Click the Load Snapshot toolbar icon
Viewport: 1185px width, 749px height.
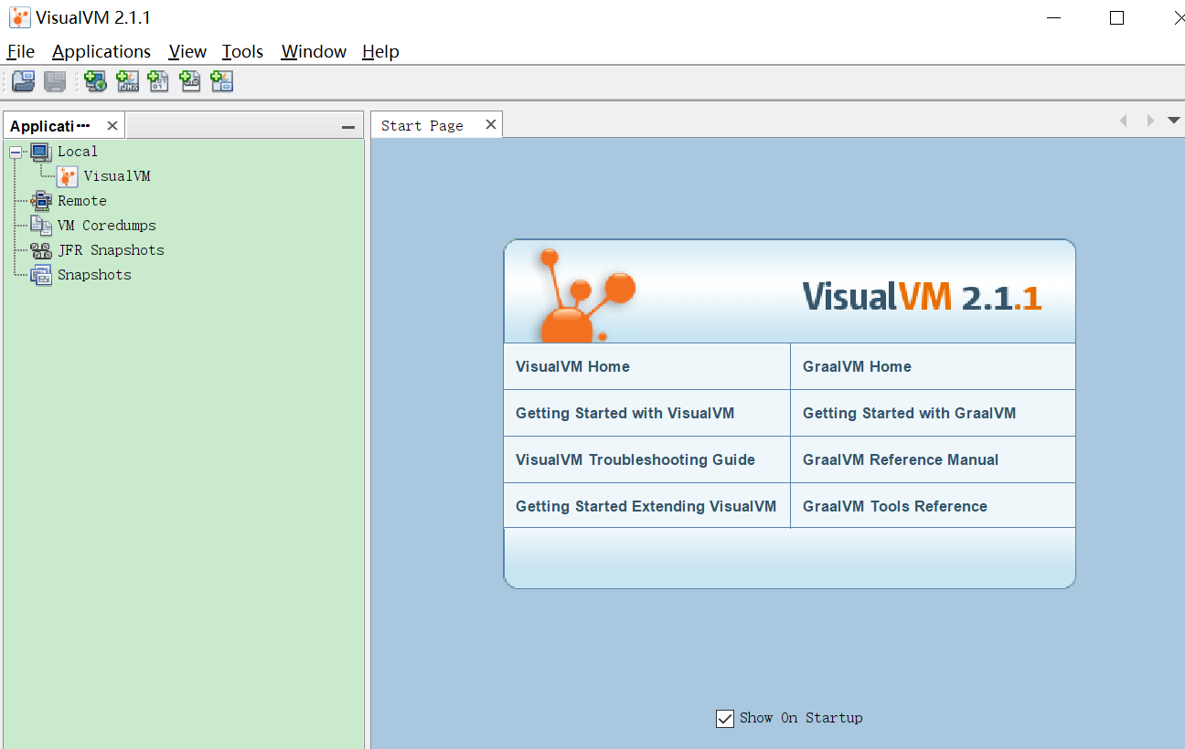click(x=24, y=81)
